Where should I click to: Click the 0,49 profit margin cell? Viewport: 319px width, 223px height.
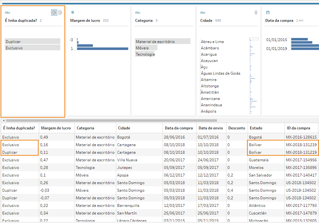pos(57,137)
